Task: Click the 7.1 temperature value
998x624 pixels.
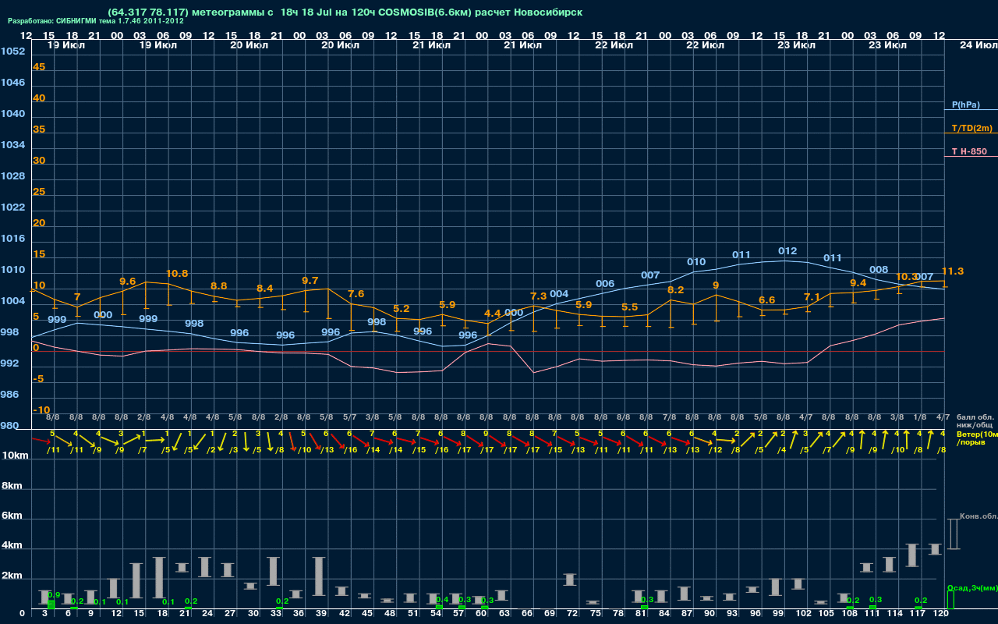Action: [812, 297]
